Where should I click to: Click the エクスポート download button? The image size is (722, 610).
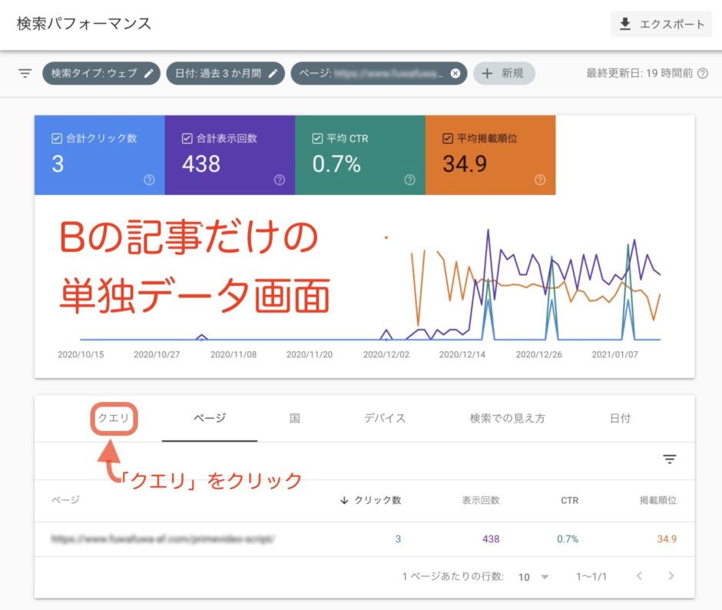point(661,24)
